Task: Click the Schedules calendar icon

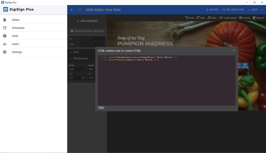Action: 5,28
